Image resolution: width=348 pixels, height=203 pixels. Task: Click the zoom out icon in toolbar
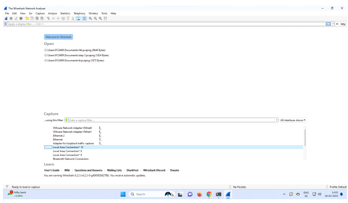click(95, 19)
